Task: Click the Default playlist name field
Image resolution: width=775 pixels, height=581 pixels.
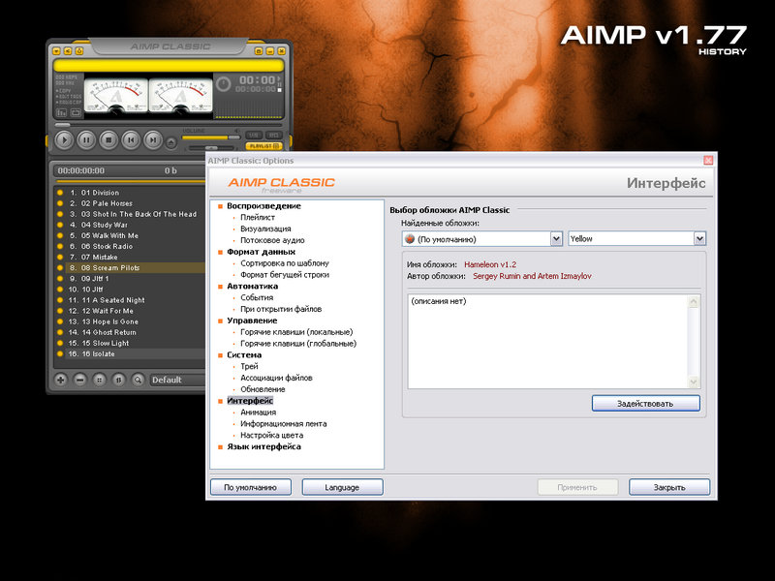Action: point(177,380)
